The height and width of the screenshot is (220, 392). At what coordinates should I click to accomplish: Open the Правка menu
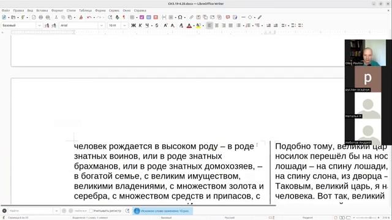(x=18, y=10)
